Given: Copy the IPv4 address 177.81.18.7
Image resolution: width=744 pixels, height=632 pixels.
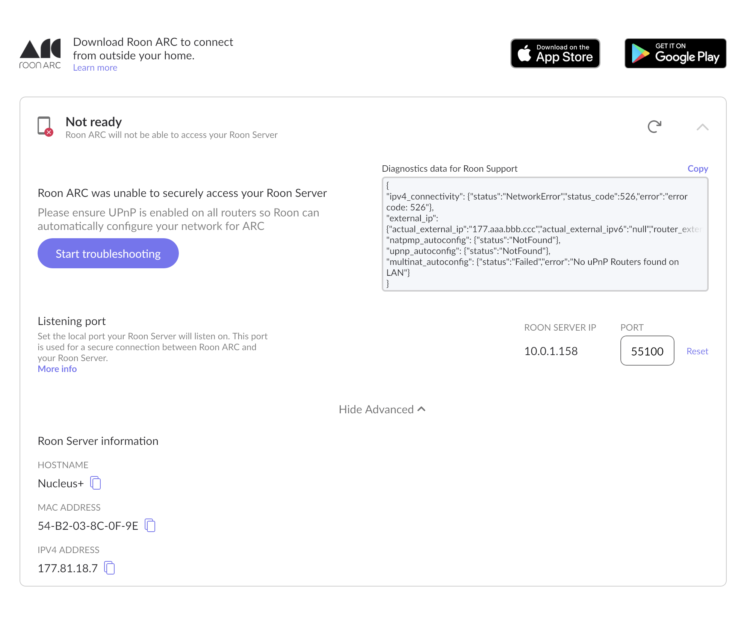Looking at the screenshot, I should (x=109, y=568).
